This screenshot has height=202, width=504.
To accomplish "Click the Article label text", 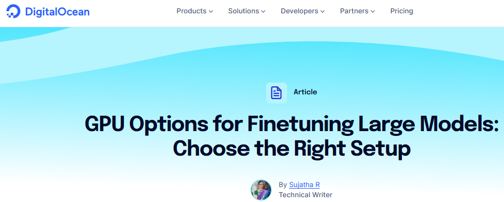I will (x=305, y=92).
